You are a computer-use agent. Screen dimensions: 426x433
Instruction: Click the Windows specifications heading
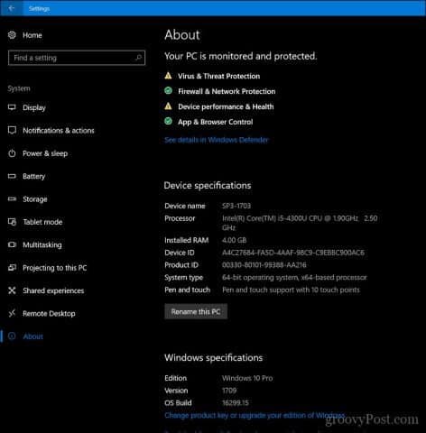pos(213,357)
